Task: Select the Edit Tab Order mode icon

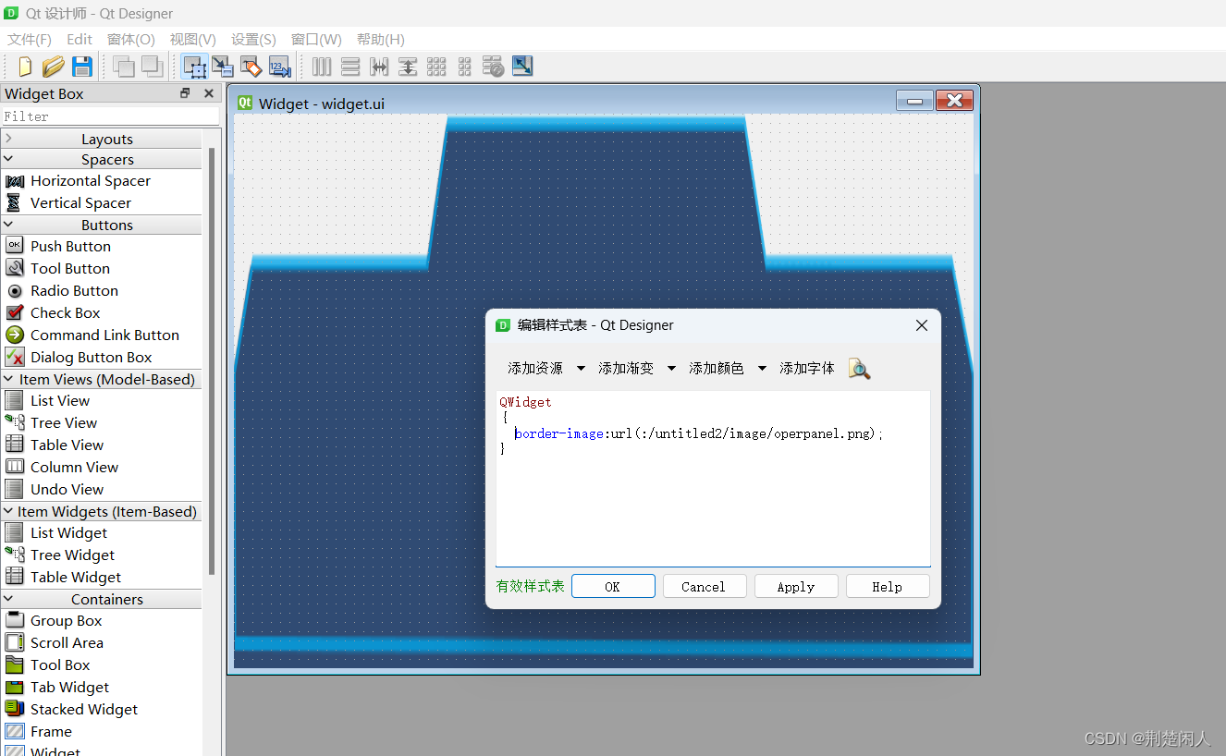Action: point(279,67)
